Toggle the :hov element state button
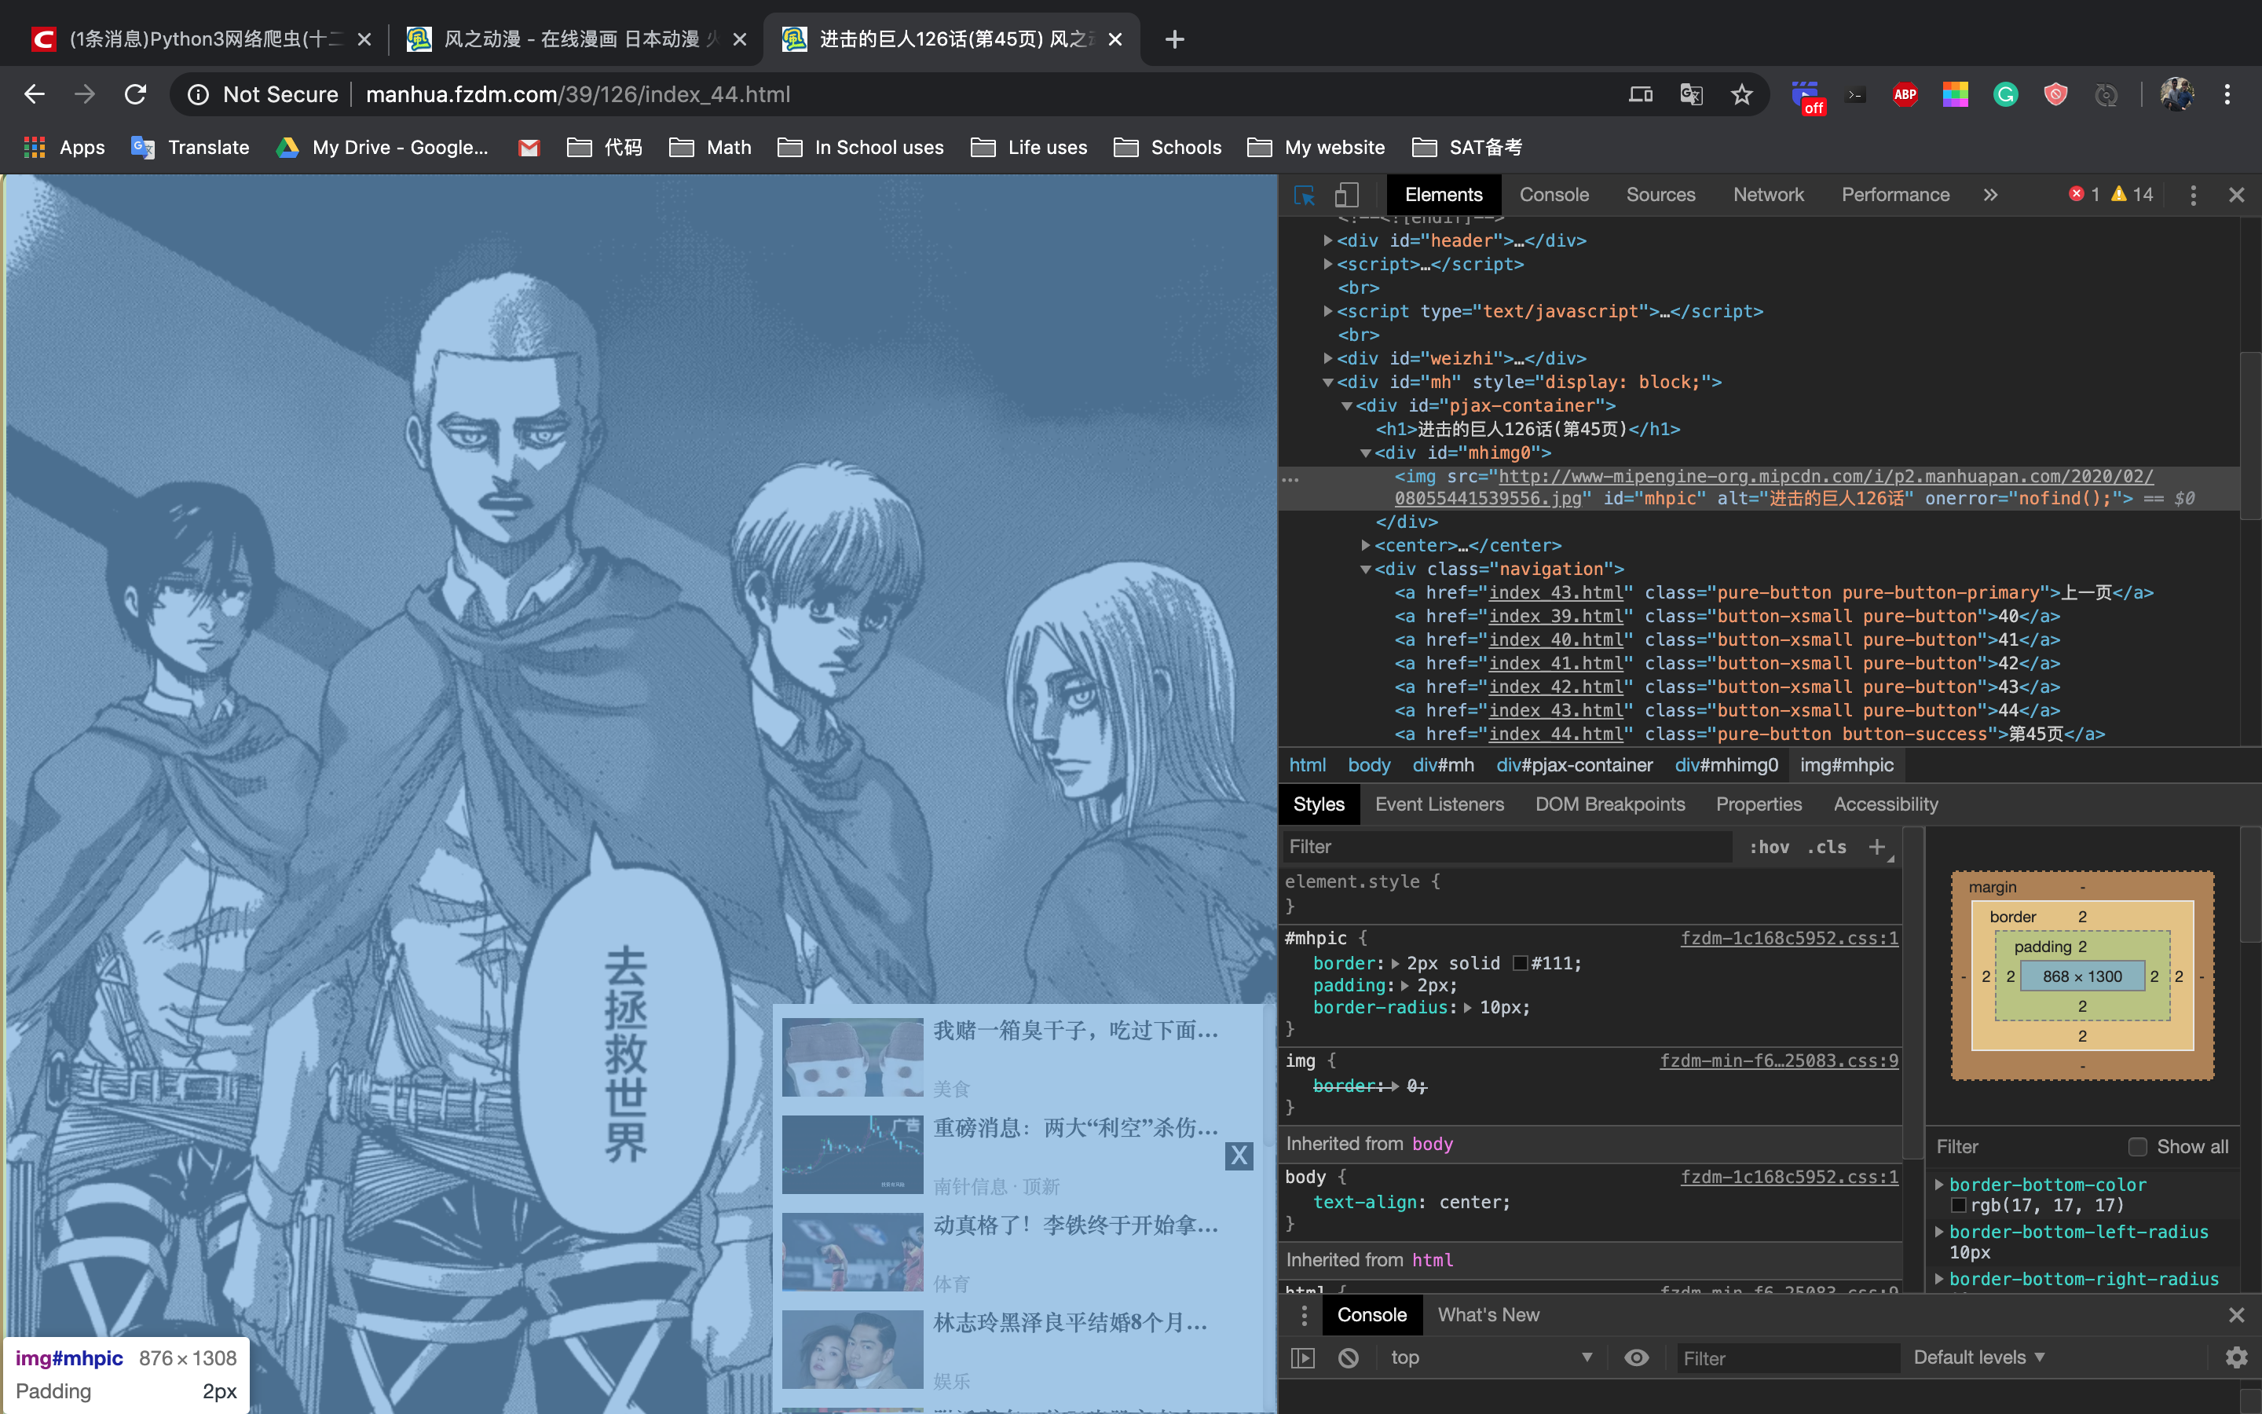2262x1414 pixels. coord(1769,846)
